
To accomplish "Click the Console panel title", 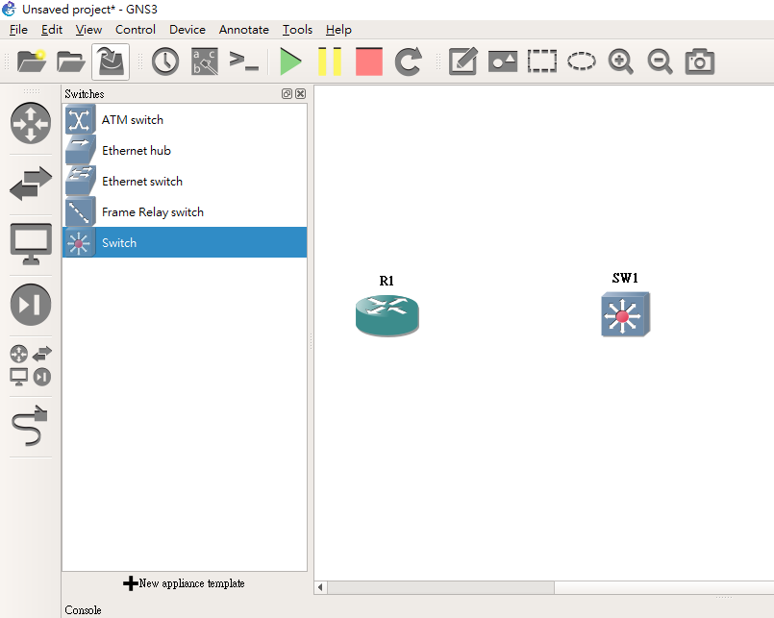I will [83, 610].
